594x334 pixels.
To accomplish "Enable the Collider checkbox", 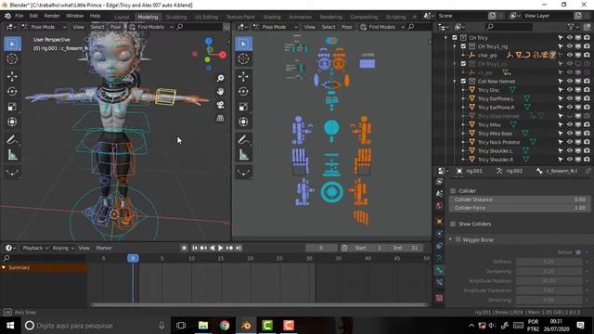I will pyautogui.click(x=453, y=191).
